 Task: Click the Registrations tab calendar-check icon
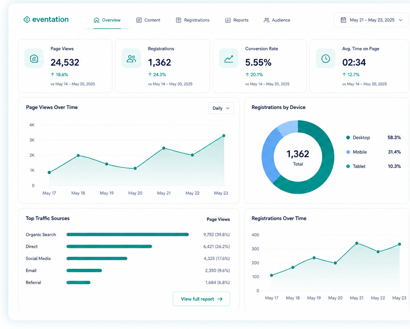179,20
